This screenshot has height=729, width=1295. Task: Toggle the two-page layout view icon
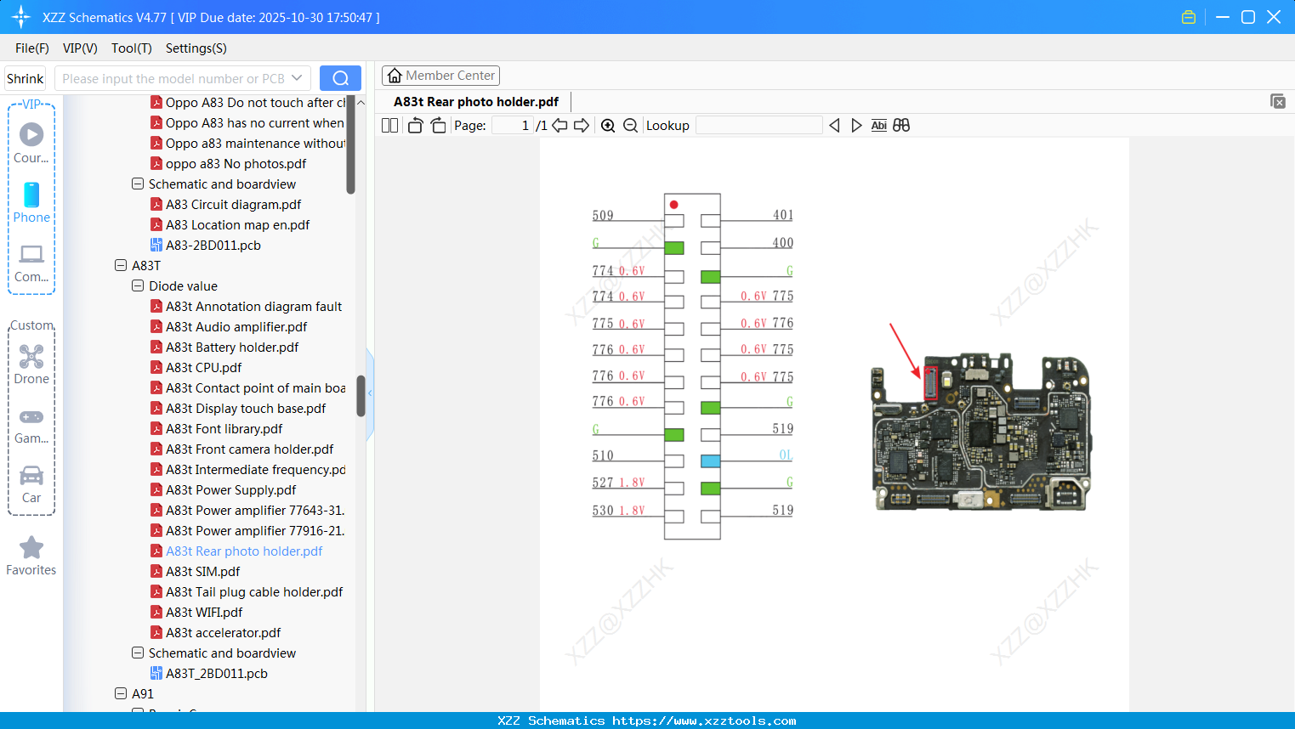[389, 126]
